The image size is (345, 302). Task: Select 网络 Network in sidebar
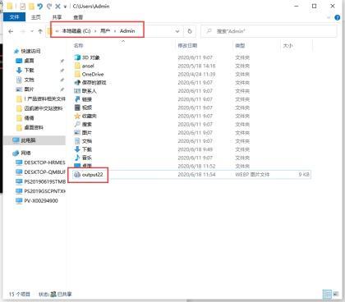[26, 153]
